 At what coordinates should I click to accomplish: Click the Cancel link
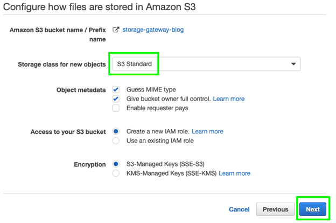pos(239,210)
